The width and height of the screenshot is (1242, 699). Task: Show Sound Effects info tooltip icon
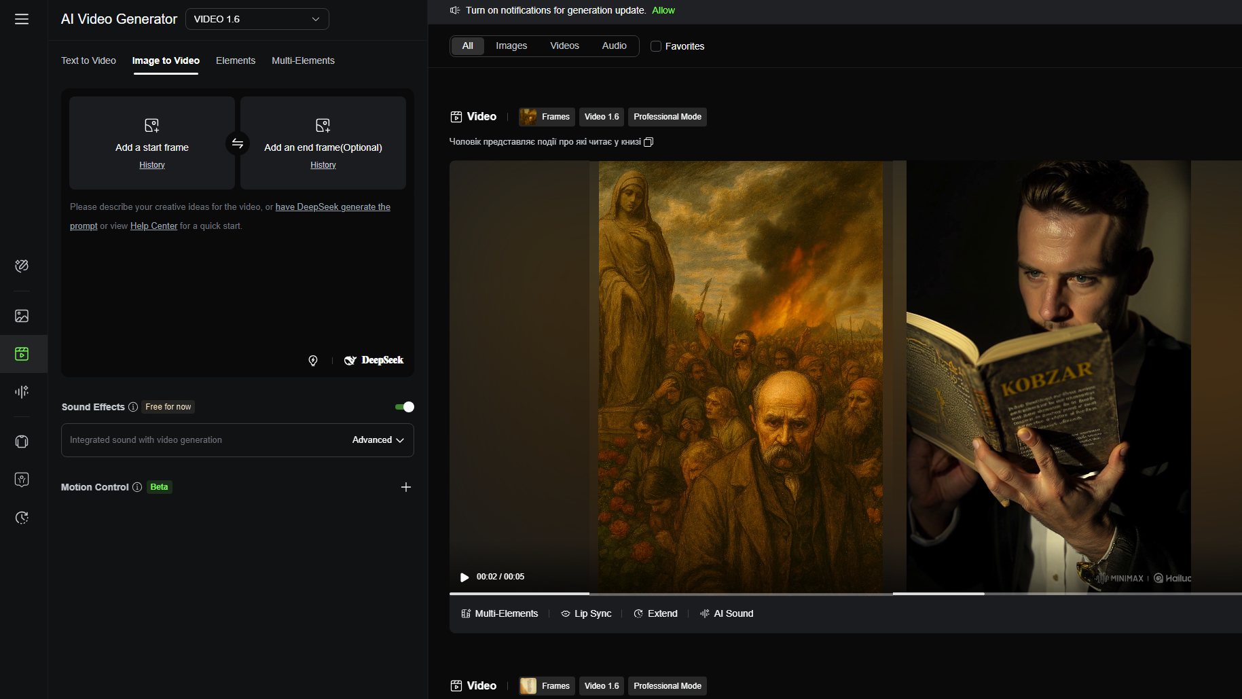pos(133,407)
